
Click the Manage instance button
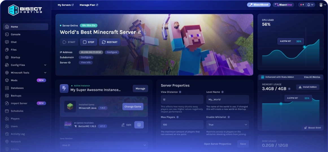click(x=140, y=89)
